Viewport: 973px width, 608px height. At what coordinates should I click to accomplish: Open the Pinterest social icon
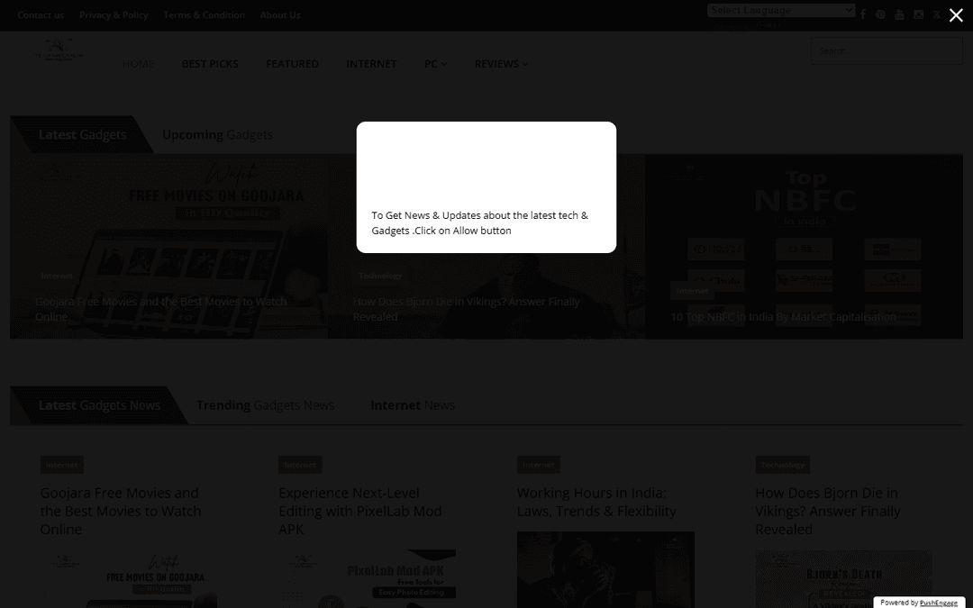point(880,14)
